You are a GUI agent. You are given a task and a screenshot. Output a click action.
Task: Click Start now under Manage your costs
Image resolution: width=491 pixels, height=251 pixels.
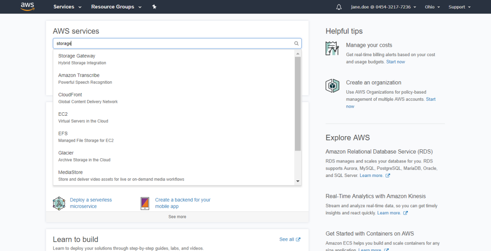[396, 62]
